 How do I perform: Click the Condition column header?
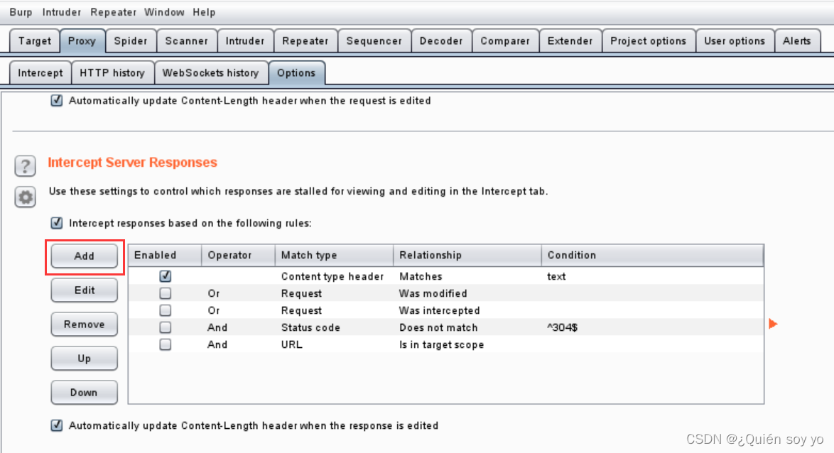(653, 255)
